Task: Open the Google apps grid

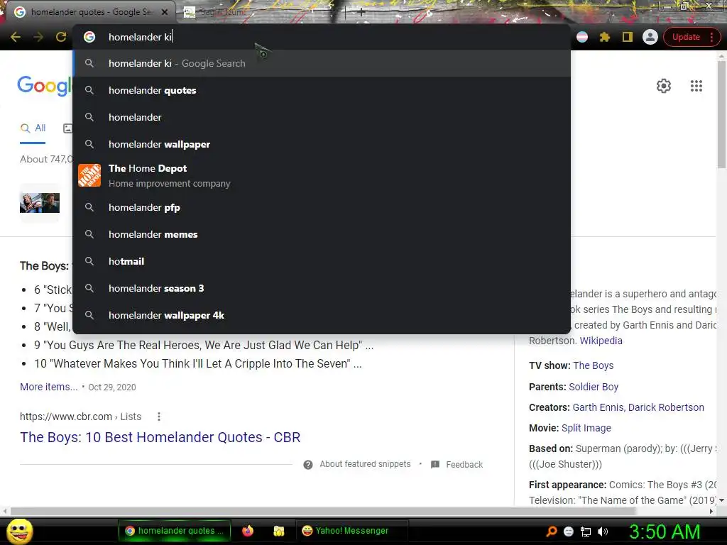Action: pos(696,86)
